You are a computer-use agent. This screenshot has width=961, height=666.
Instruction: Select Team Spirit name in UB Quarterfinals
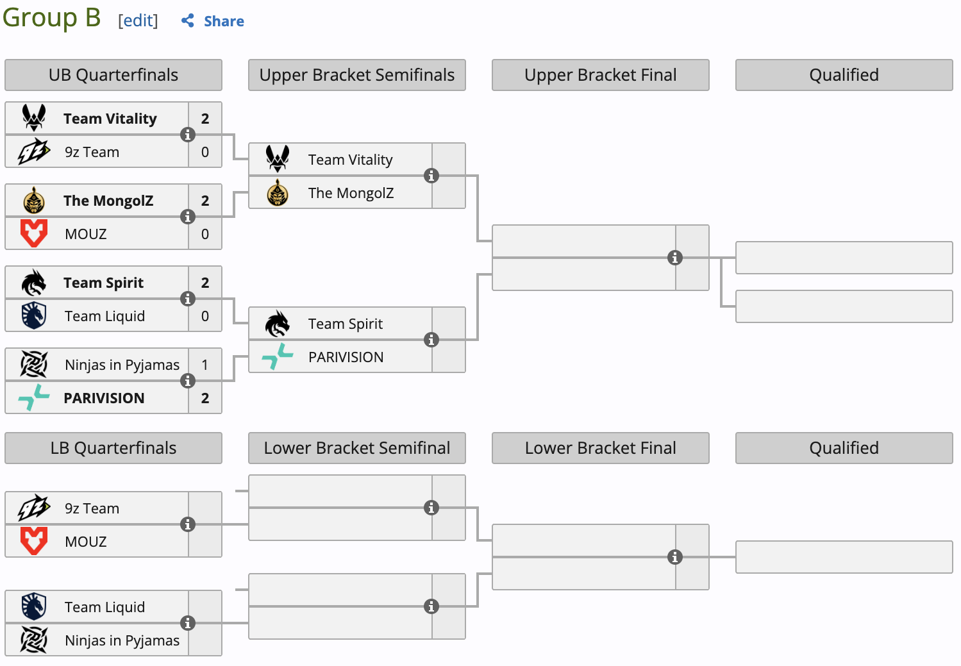click(x=103, y=283)
